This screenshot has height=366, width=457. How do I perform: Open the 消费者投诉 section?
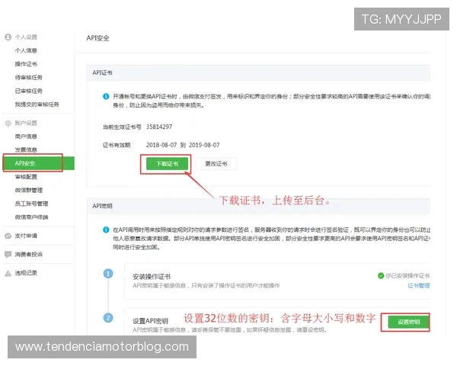click(29, 254)
